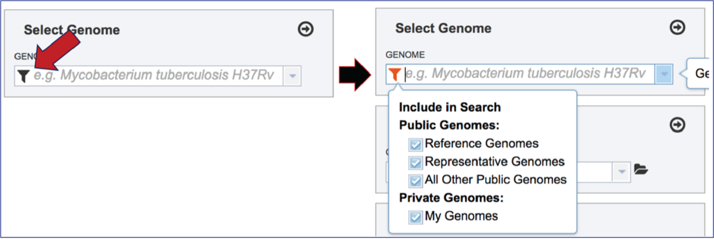Screen dimensions: 714x239
Task: Disable All Other Public Genomes checkbox
Action: (415, 181)
